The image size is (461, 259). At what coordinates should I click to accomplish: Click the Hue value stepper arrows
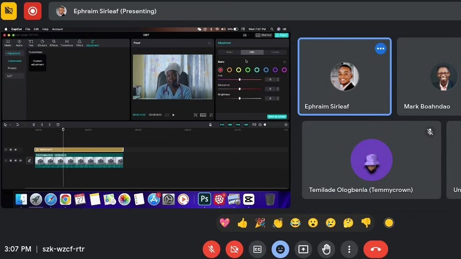coord(278,79)
